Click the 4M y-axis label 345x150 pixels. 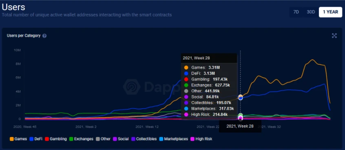[x=18, y=91]
